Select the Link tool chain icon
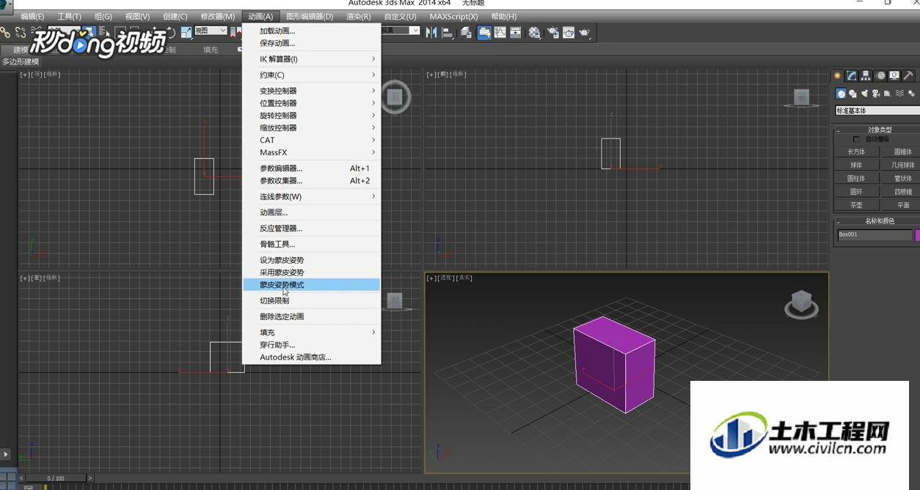 [5, 32]
